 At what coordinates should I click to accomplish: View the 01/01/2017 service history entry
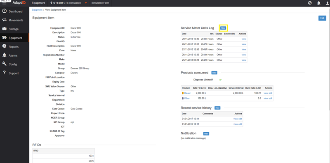coord(236,119)
